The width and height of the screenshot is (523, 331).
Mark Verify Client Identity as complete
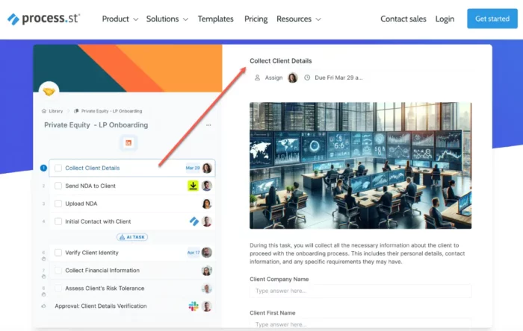(x=58, y=253)
